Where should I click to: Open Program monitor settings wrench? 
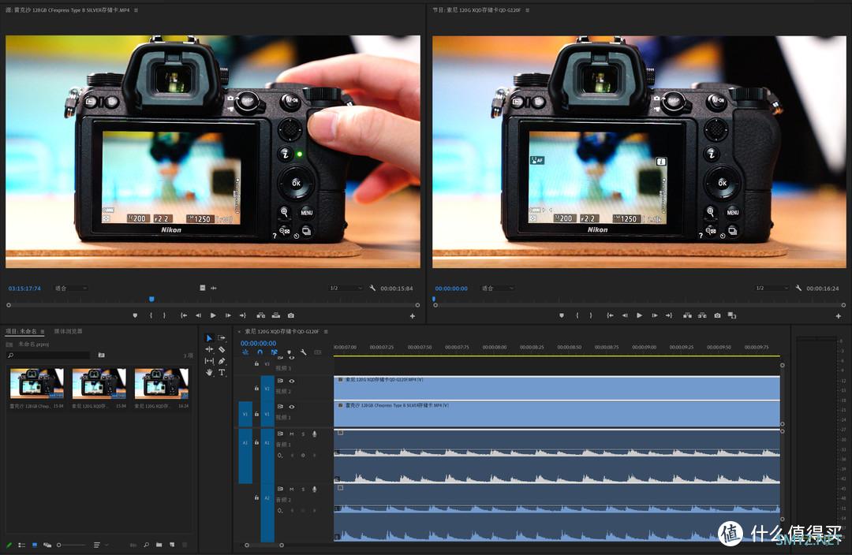point(798,288)
